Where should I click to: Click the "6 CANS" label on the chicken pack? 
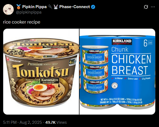click(x=148, y=43)
